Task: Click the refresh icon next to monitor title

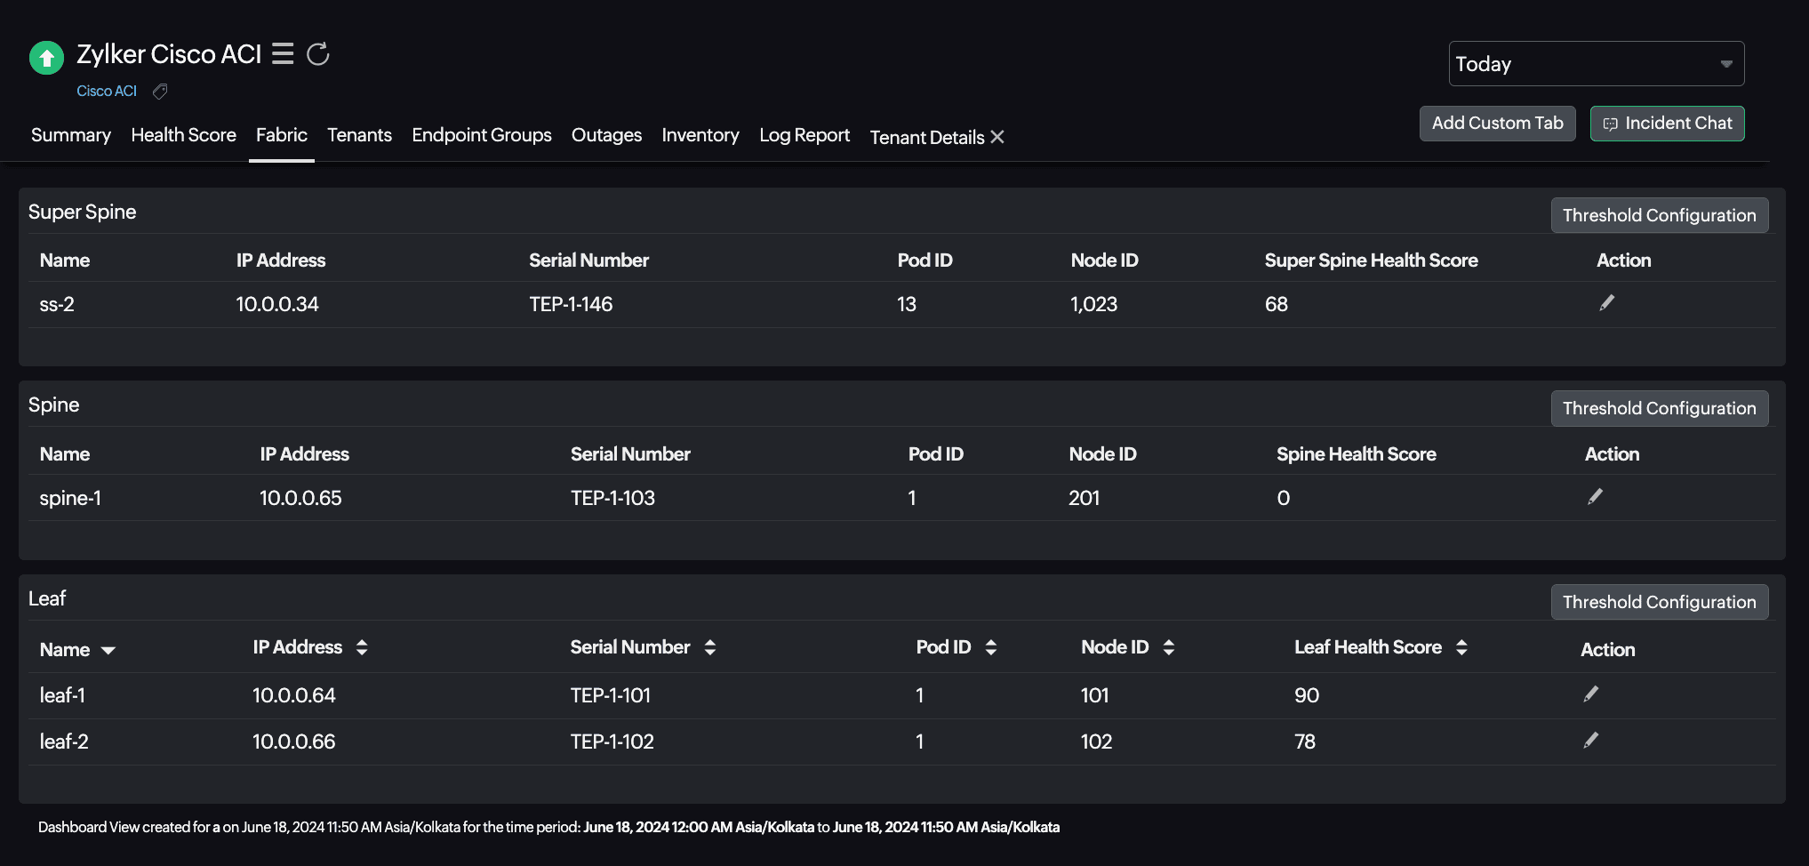Action: (318, 54)
